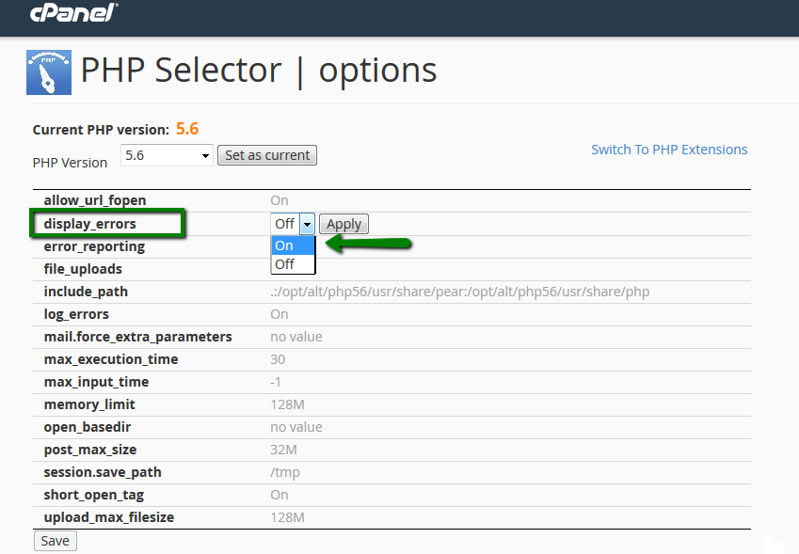Image resolution: width=799 pixels, height=554 pixels.
Task: Click the open_basedir option name
Action: coord(88,427)
